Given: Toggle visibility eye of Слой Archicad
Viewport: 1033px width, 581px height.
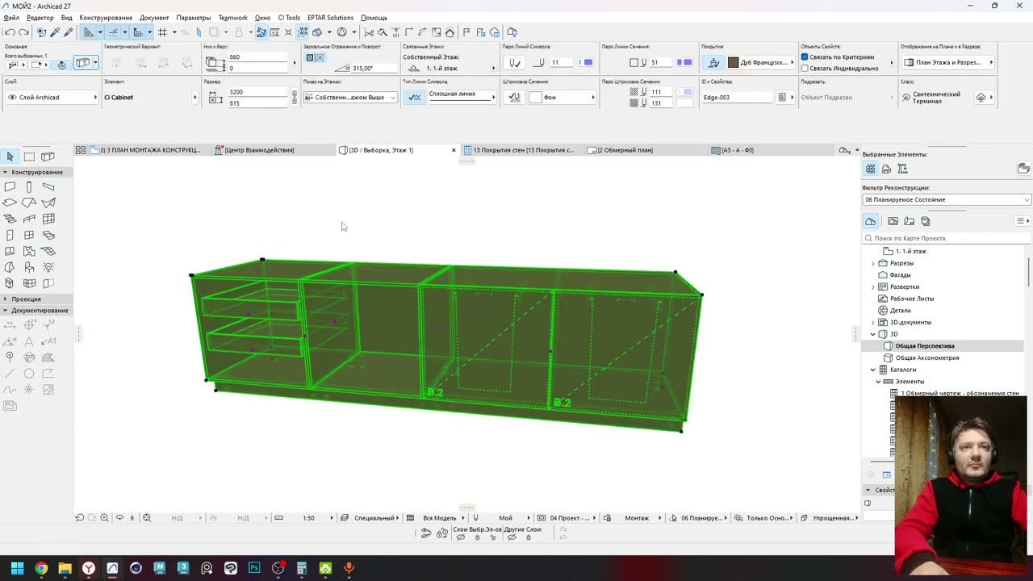Looking at the screenshot, I should 12,98.
